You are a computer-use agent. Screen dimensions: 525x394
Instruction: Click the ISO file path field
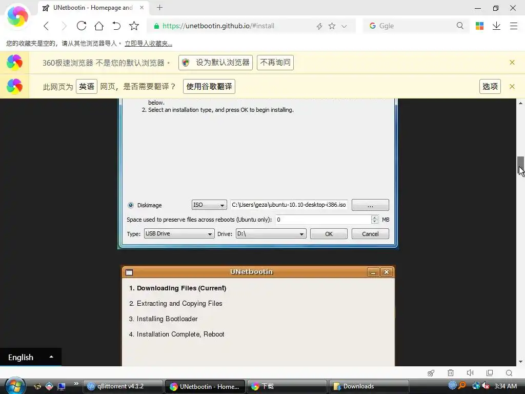[x=289, y=205]
